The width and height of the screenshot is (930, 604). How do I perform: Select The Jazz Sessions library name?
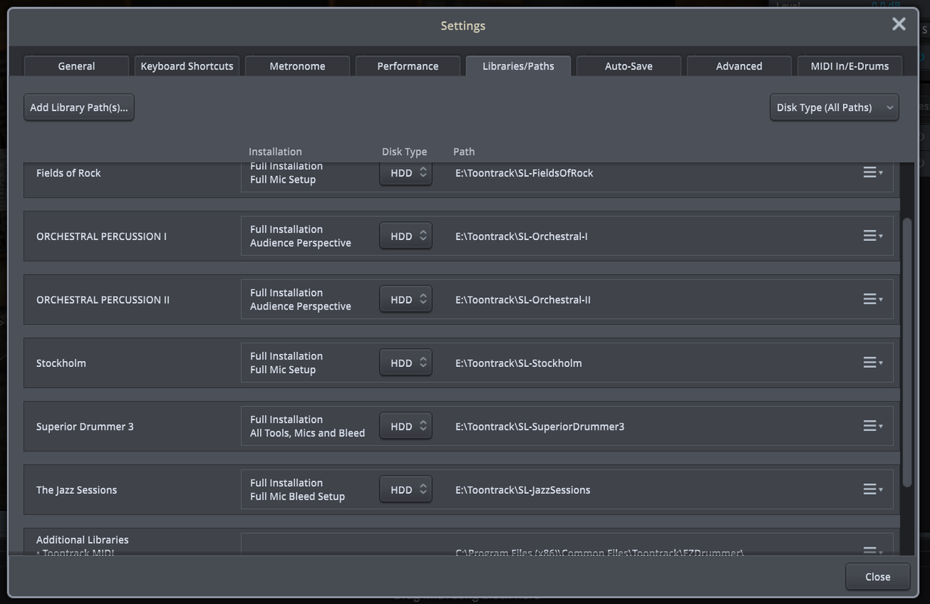pyautogui.click(x=76, y=490)
